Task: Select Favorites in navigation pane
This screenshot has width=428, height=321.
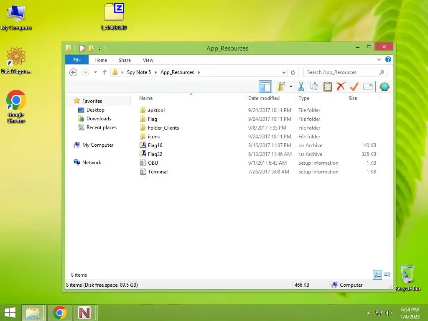Action: (92, 101)
